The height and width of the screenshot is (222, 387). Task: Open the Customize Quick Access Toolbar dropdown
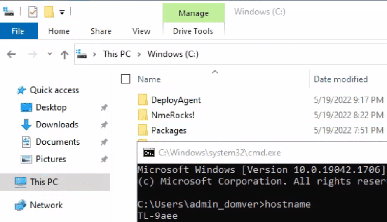tap(62, 12)
